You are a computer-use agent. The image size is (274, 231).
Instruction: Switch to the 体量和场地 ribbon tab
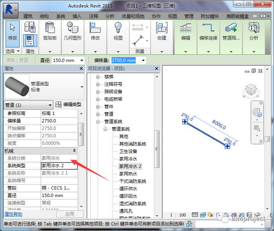(133, 16)
